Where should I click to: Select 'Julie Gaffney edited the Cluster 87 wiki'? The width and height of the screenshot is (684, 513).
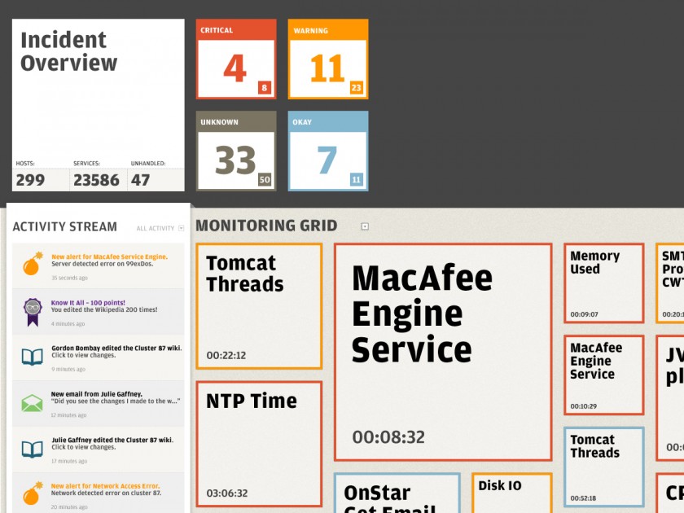click(112, 440)
